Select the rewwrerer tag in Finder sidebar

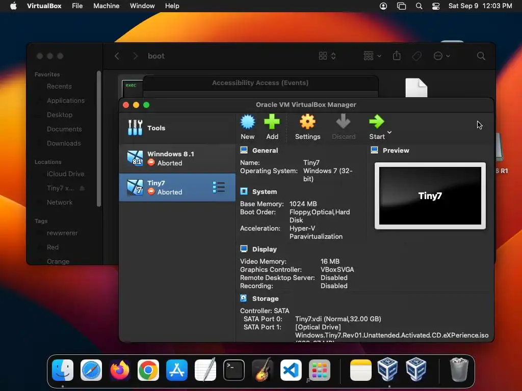click(62, 233)
